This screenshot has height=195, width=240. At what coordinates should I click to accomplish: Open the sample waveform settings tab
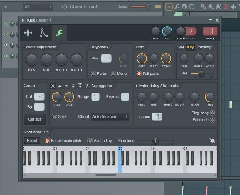28,33
